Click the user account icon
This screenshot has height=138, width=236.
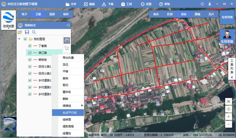pos(210,4)
